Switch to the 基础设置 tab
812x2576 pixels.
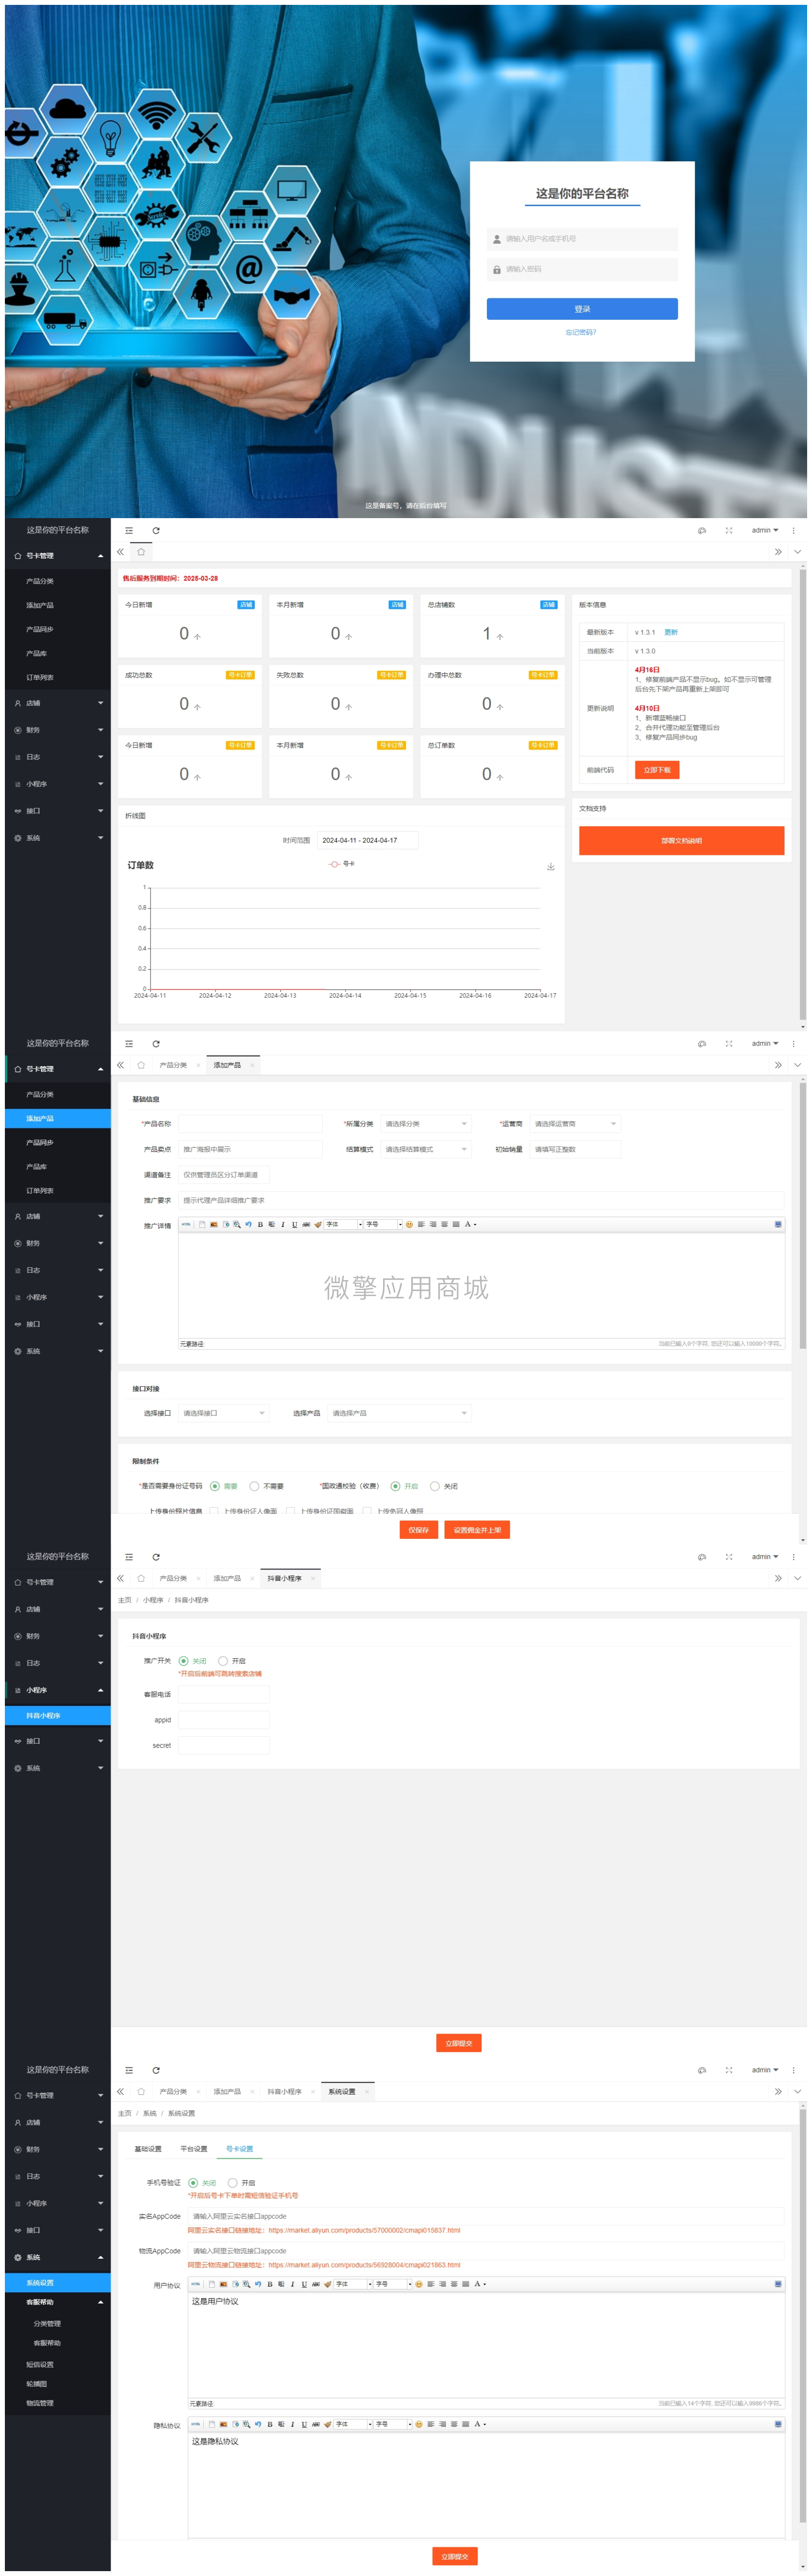tap(148, 2149)
